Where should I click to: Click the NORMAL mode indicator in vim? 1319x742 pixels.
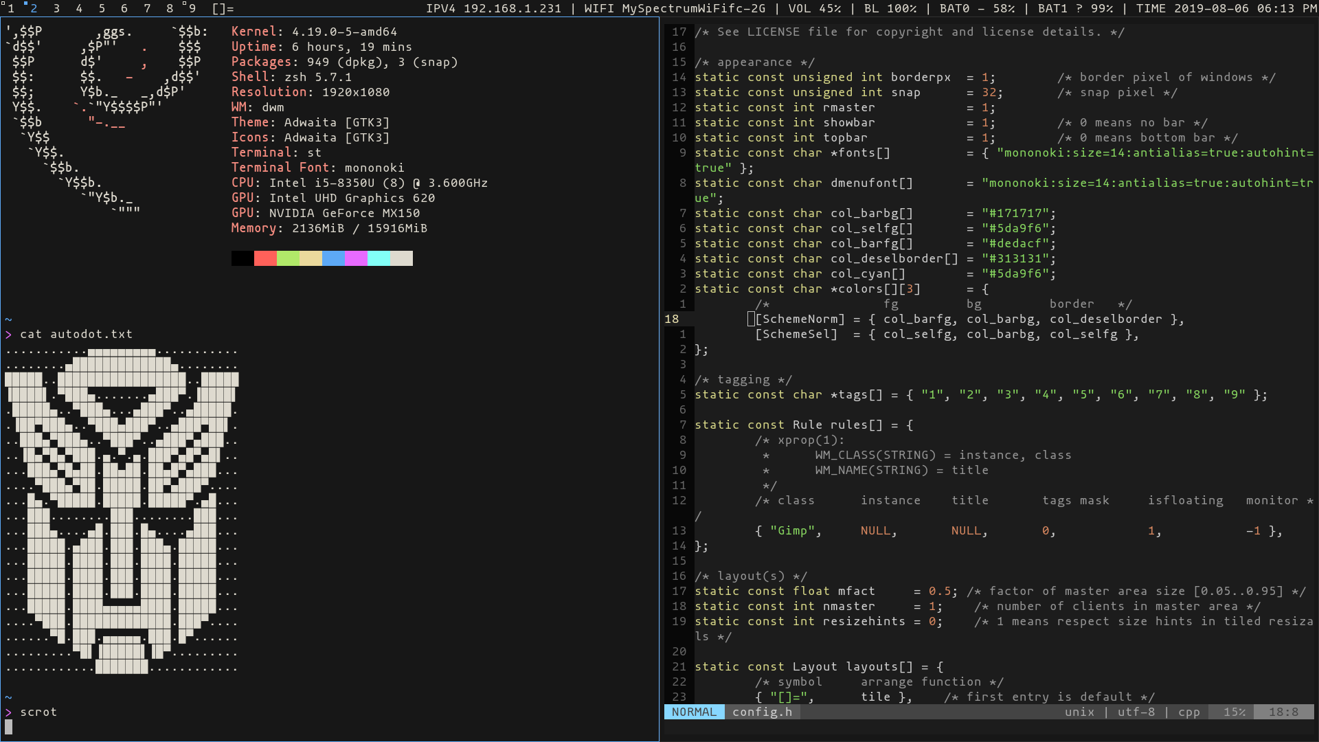[x=694, y=712]
